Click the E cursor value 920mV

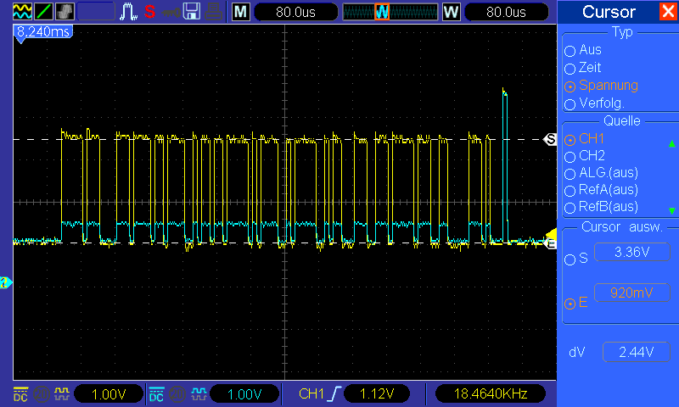[632, 293]
